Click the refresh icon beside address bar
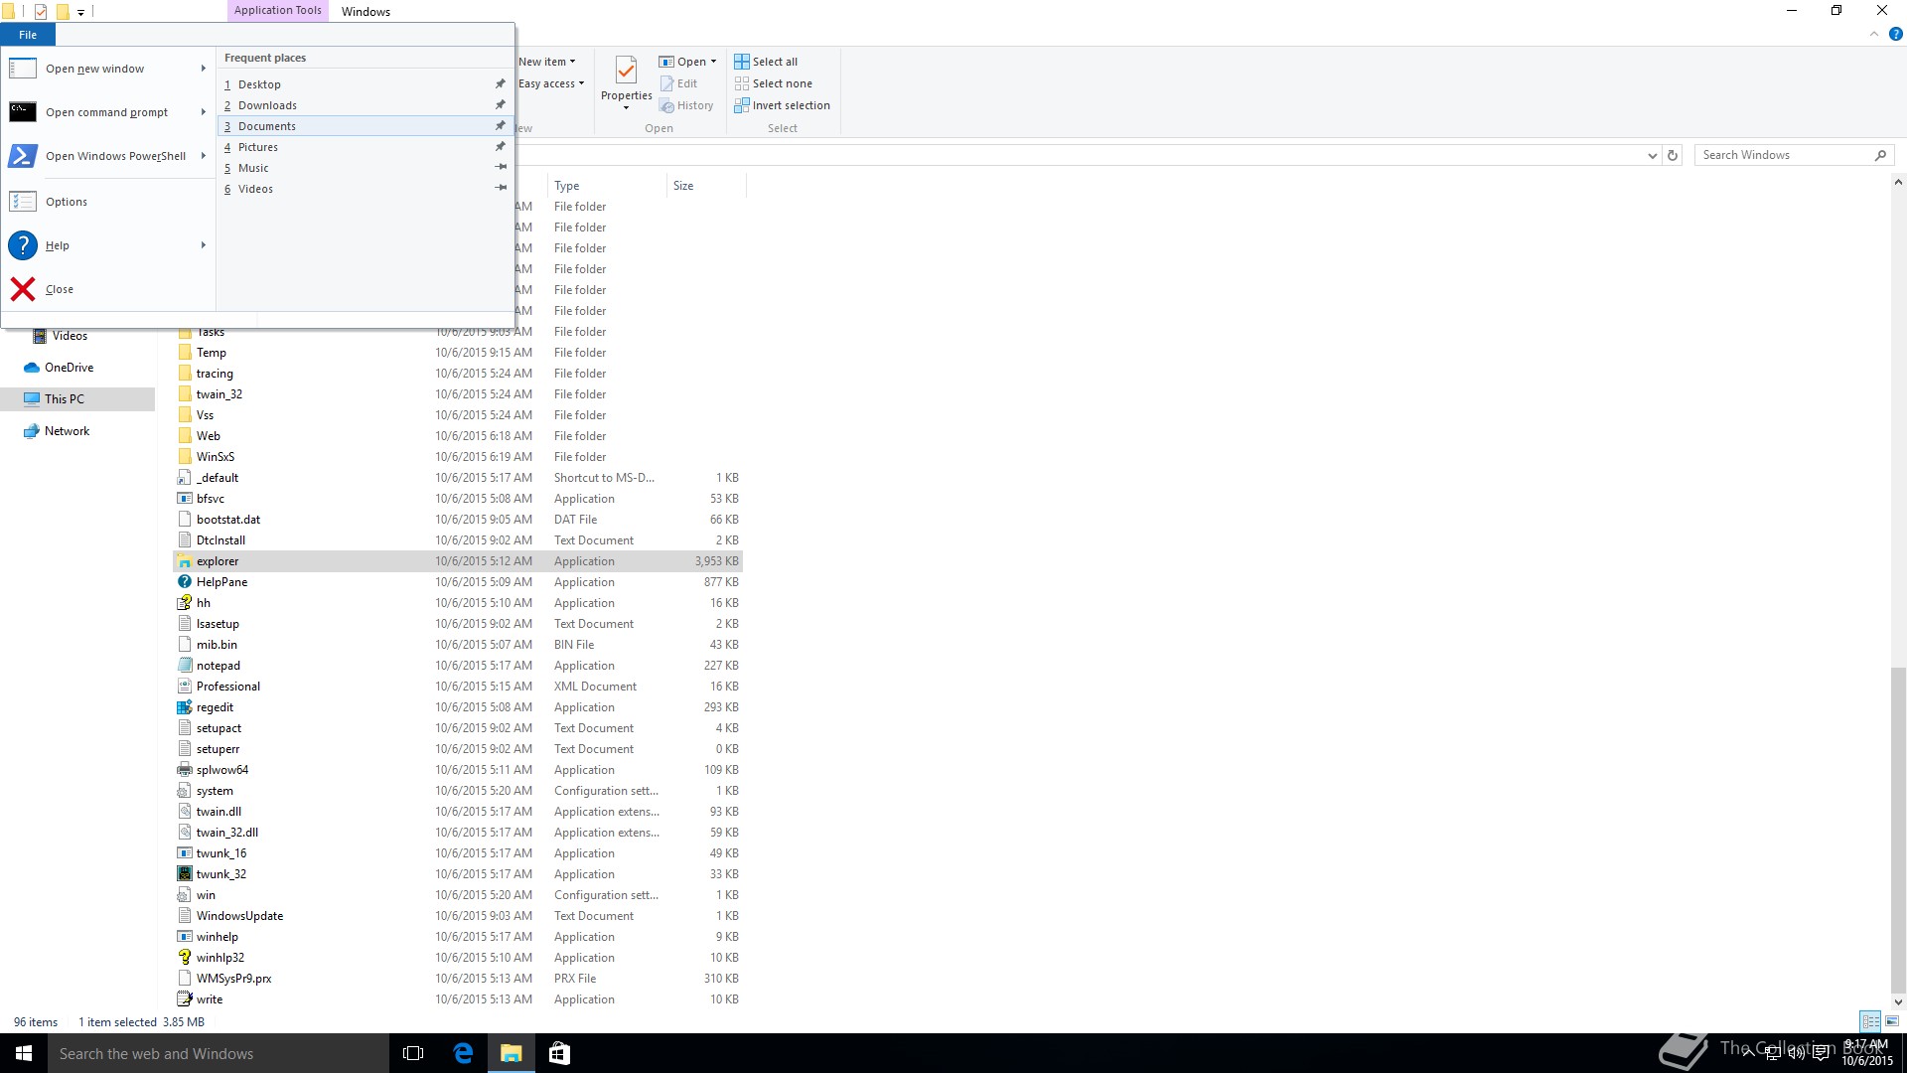 (x=1673, y=155)
